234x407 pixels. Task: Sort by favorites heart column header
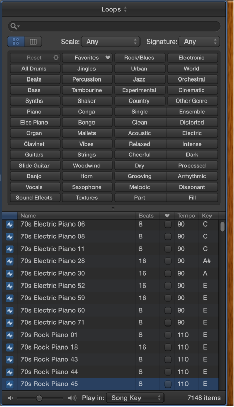point(167,216)
